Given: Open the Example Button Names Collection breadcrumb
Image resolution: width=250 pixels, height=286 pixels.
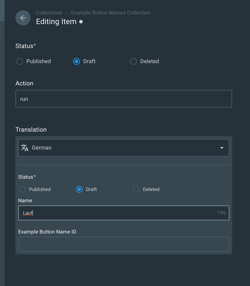Looking at the screenshot, I should coord(111,13).
